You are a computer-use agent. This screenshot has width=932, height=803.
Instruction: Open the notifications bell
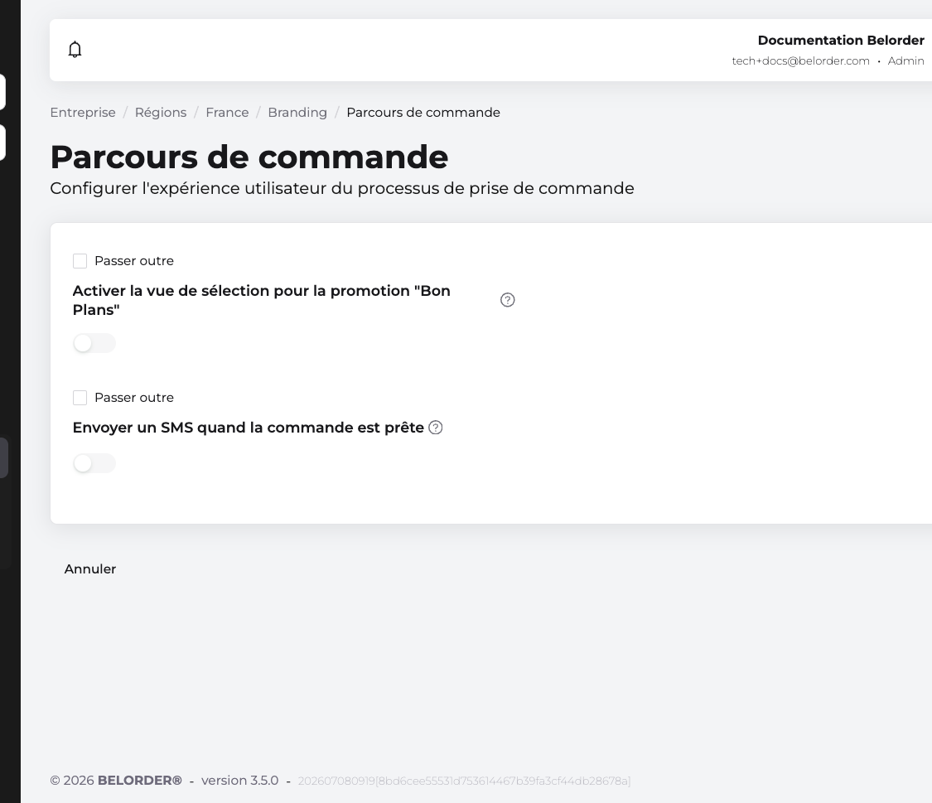click(x=75, y=50)
